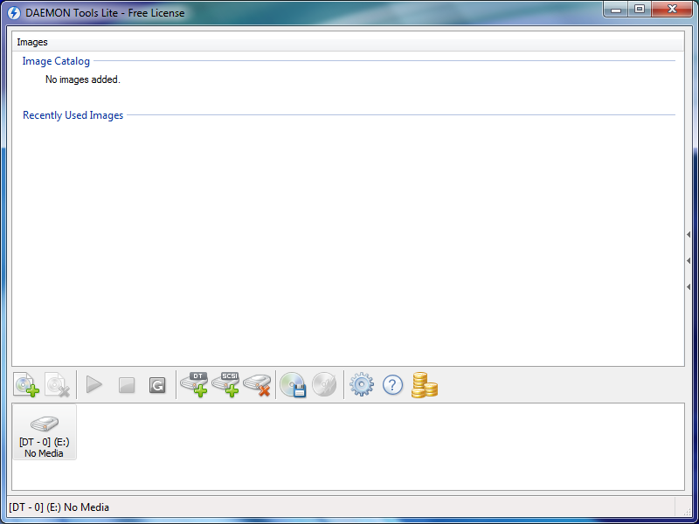Open Help with the question mark icon
The height and width of the screenshot is (524, 699).
392,385
